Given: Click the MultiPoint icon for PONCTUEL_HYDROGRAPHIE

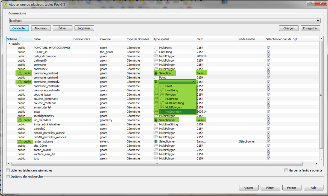Looking at the screenshot, I should (156, 48).
